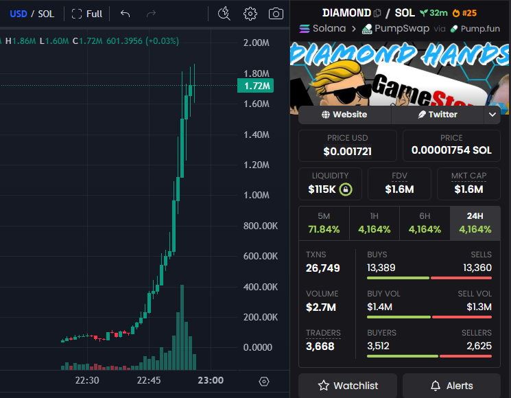The image size is (511, 398).
Task: Switch chart price to USD
Action: click(19, 14)
